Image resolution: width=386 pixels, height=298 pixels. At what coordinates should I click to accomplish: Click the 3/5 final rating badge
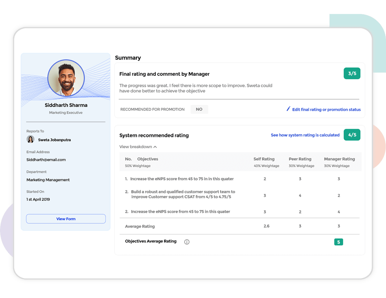pos(352,73)
